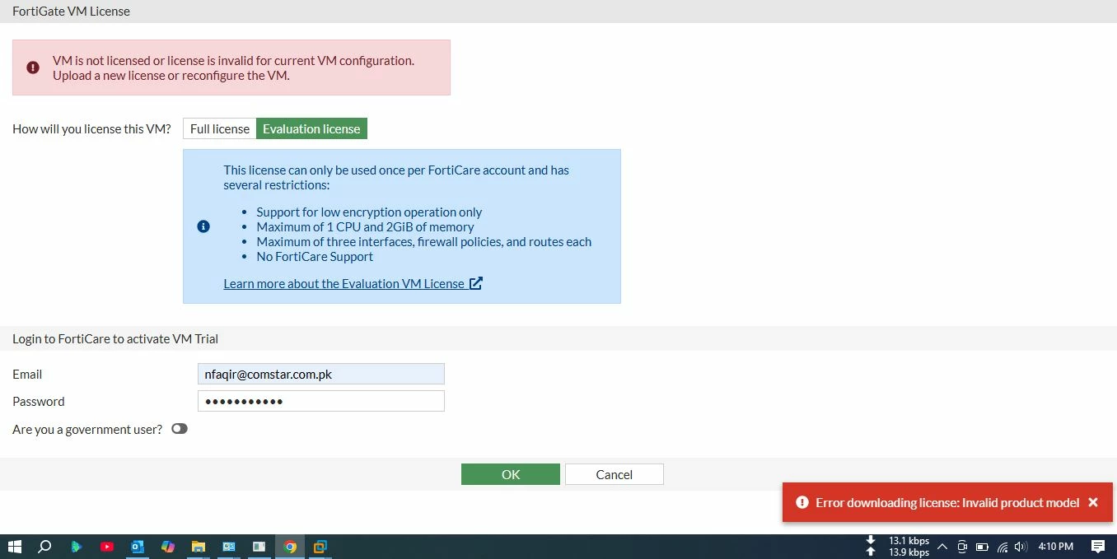Click the Password input field
The image size is (1117, 559).
321,401
